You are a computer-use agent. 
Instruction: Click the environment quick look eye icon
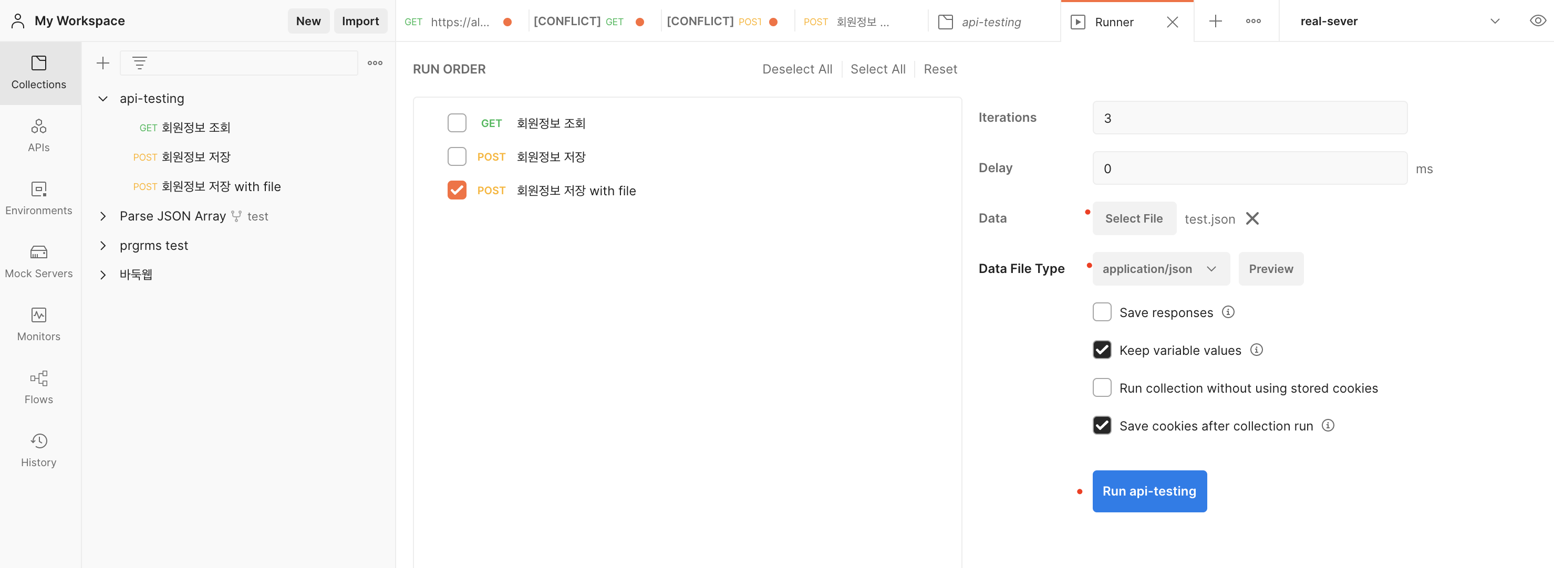point(1537,21)
